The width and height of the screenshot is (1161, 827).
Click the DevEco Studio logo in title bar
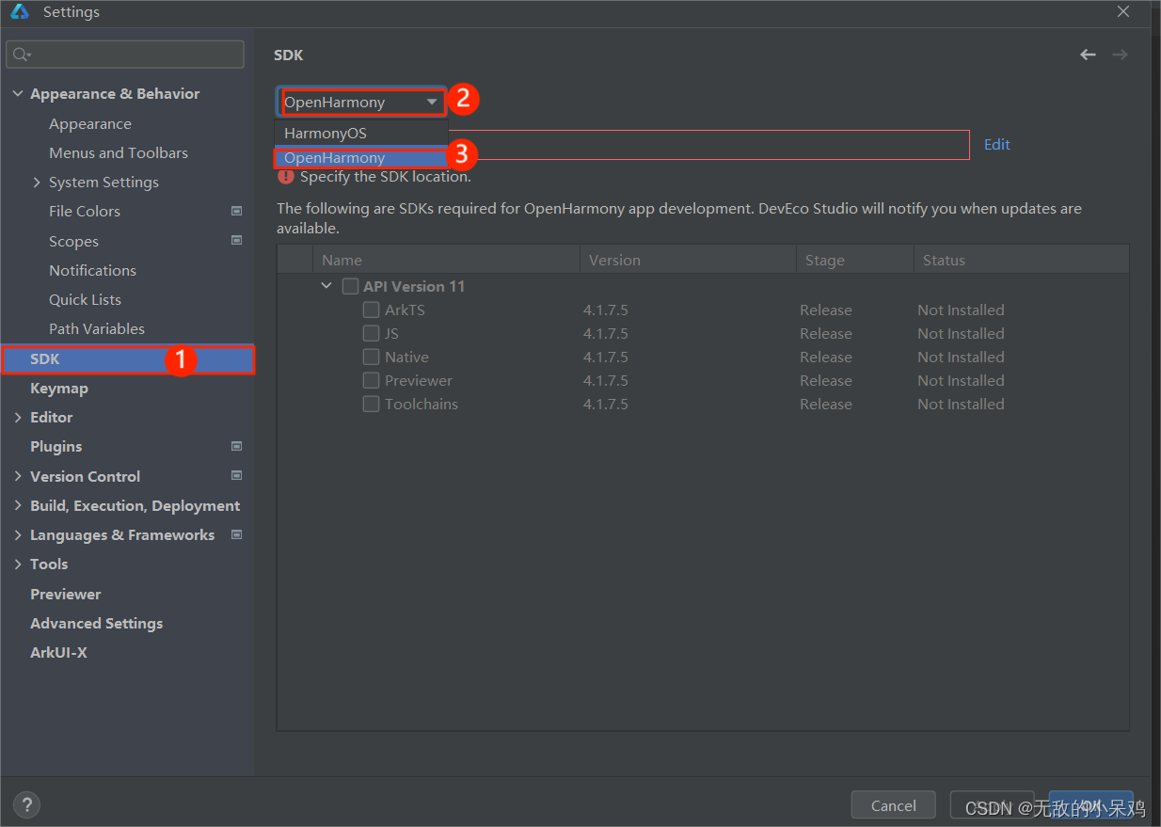tap(19, 12)
